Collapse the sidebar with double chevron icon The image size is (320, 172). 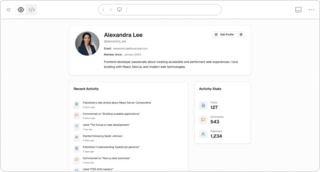click(9, 10)
